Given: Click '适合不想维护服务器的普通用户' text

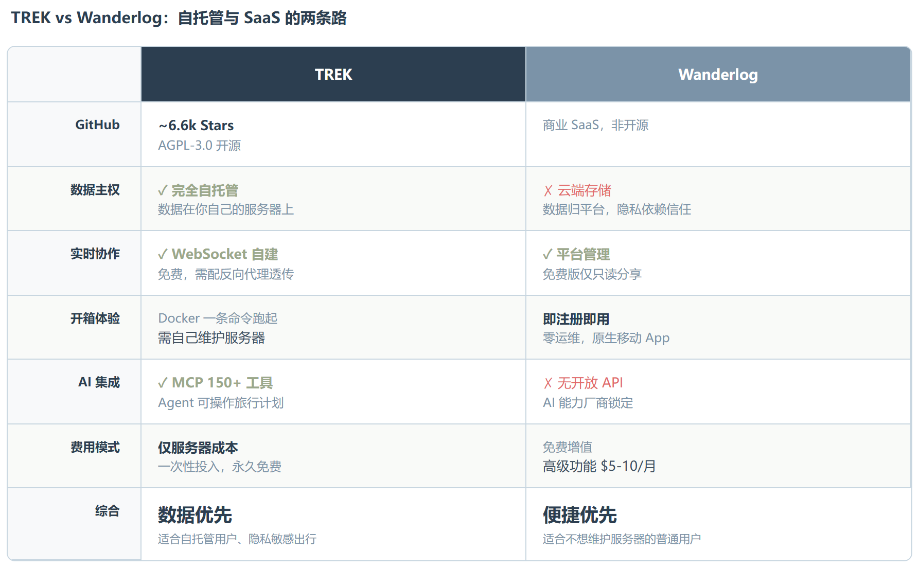Looking at the screenshot, I should 622,539.
